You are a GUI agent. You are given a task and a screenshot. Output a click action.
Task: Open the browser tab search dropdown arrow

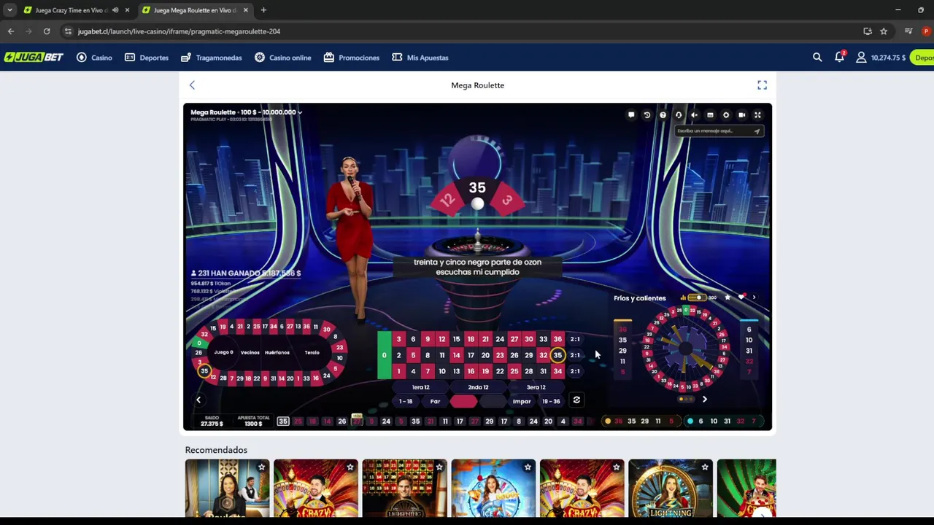(x=9, y=10)
